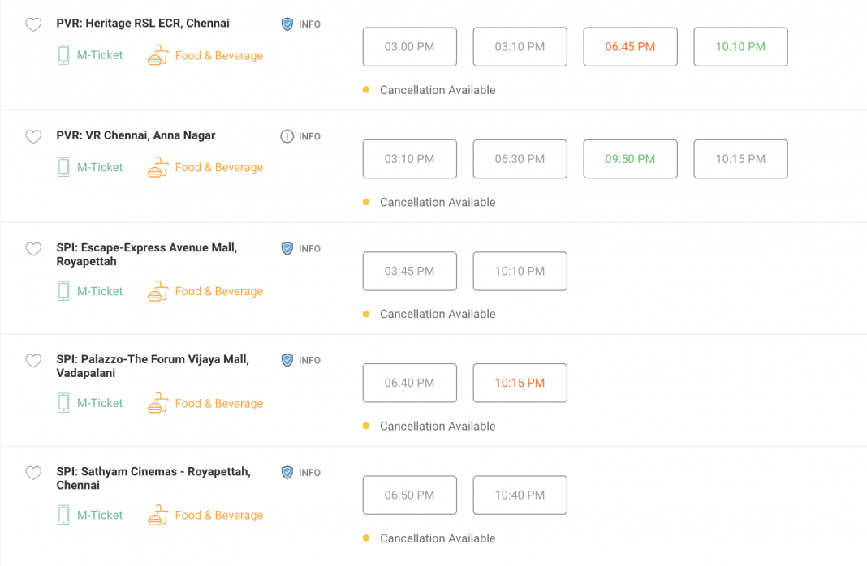Book 10:10 PM show at PVR Heritage RSL
This screenshot has width=867, height=566.
coord(740,47)
